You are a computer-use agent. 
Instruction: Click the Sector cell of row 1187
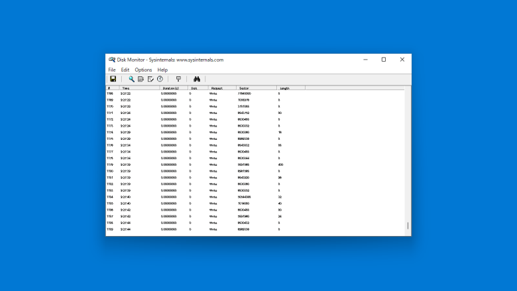(244, 217)
